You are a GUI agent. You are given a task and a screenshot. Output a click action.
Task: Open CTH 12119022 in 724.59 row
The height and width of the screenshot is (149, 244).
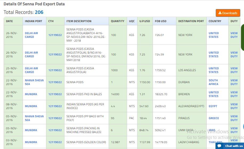click(x=55, y=54)
